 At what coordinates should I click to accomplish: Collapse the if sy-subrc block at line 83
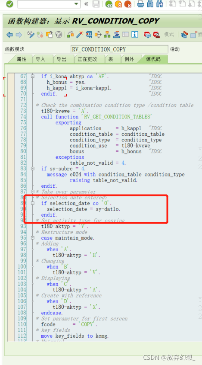[33, 169]
